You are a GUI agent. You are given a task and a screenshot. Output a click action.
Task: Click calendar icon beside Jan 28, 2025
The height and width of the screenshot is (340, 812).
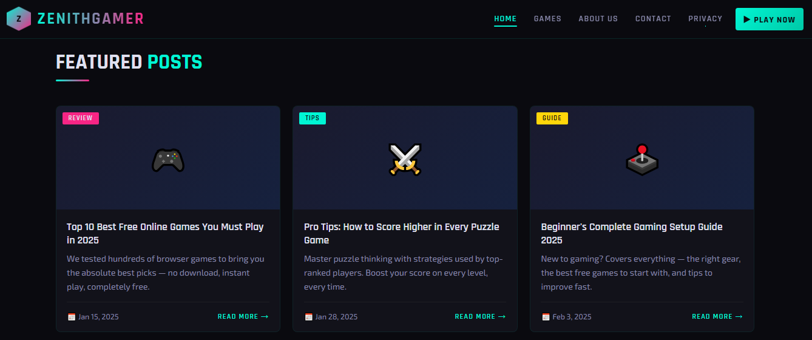tap(308, 317)
